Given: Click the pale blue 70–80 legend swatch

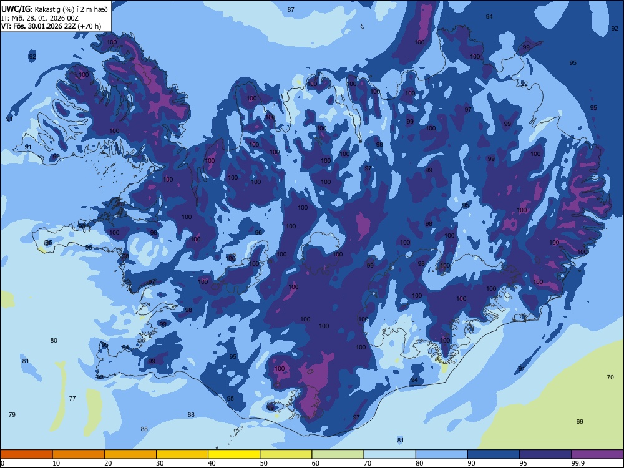Looking at the screenshot, I should point(389,454).
